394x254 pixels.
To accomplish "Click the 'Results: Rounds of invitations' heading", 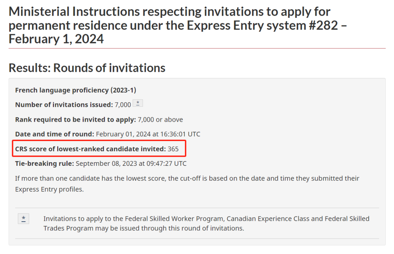I will pos(87,68).
